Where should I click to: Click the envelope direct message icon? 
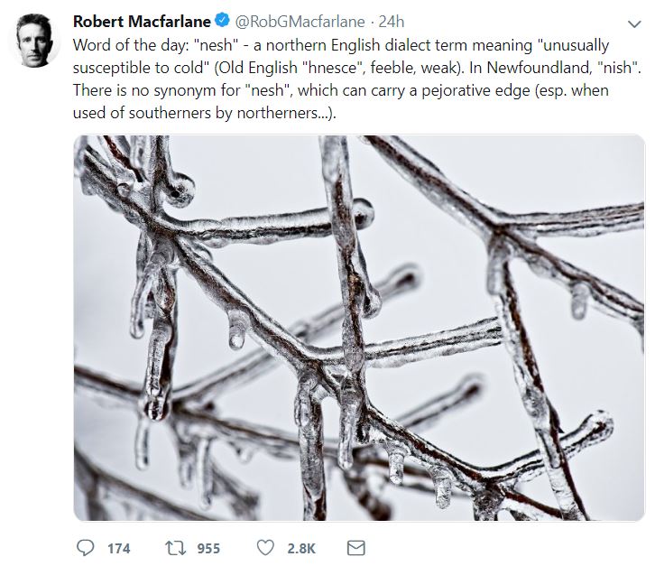(x=355, y=548)
